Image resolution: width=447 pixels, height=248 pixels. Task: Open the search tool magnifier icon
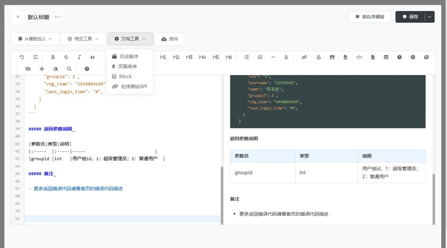pyautogui.click(x=69, y=69)
